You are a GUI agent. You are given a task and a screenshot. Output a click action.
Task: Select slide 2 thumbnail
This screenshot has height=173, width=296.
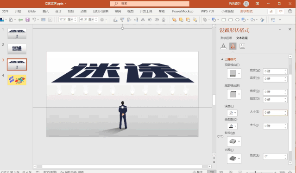(17, 49)
